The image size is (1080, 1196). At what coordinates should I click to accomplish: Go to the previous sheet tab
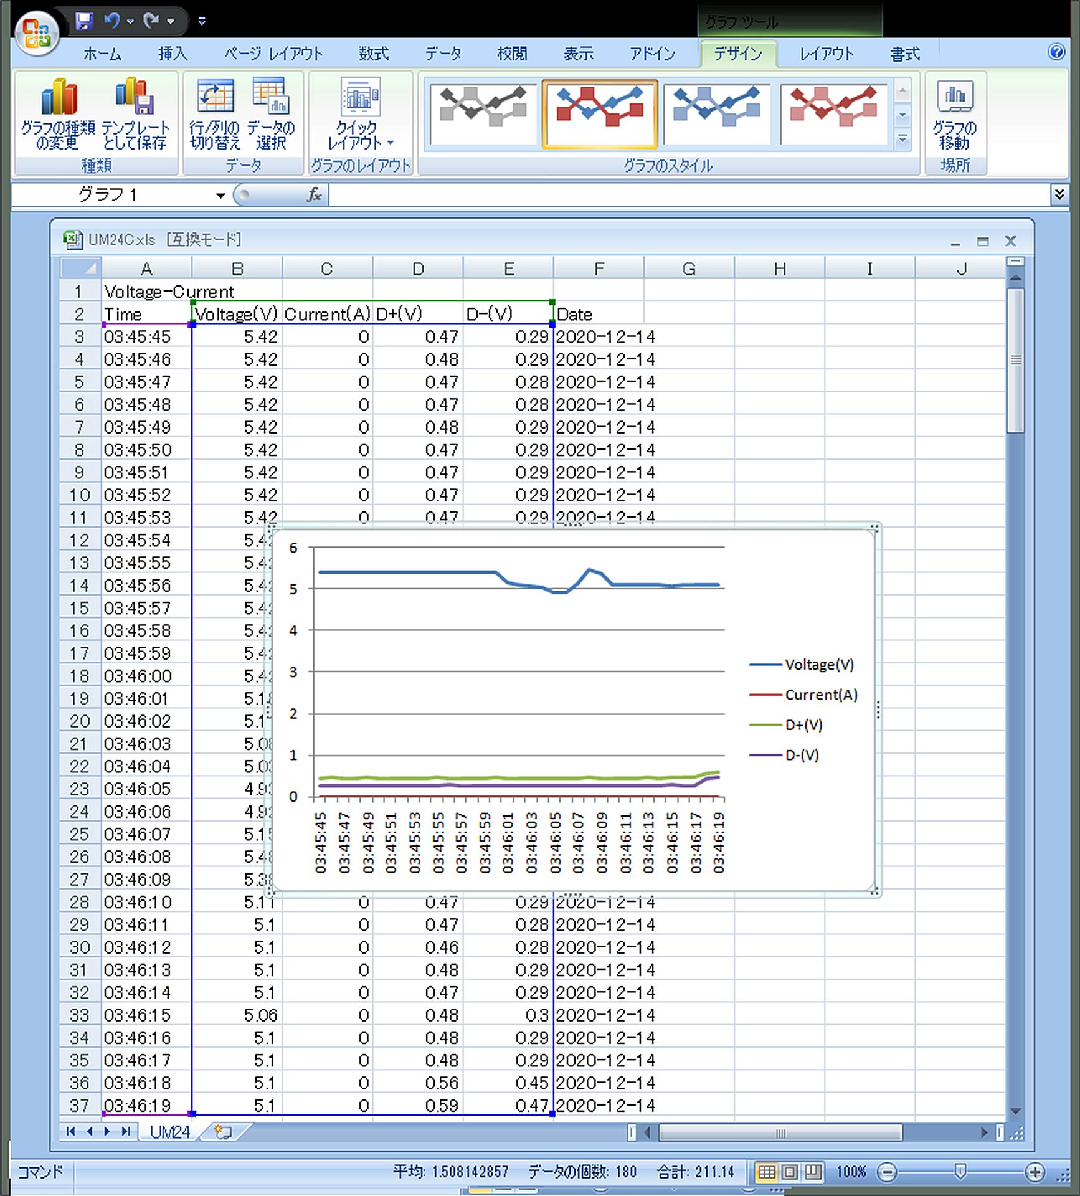tap(90, 1131)
